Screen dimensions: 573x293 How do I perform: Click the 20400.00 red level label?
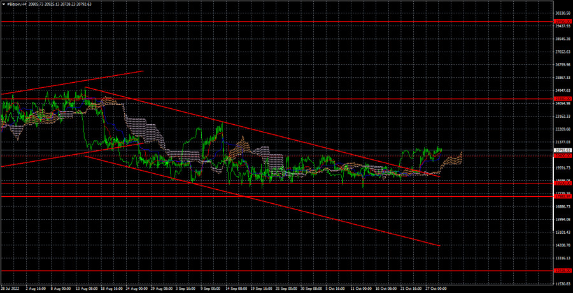coord(562,156)
